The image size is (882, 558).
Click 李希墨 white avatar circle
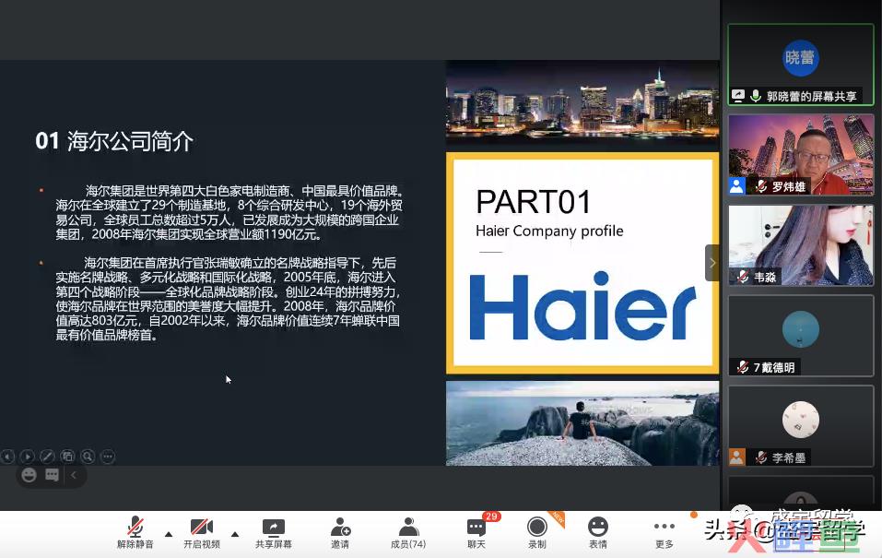[x=801, y=420]
